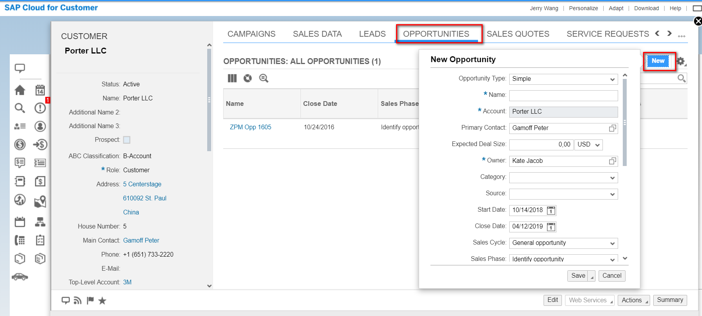Open the user profile circle icon
Screen dimensions: 702x316
[x=40, y=126]
